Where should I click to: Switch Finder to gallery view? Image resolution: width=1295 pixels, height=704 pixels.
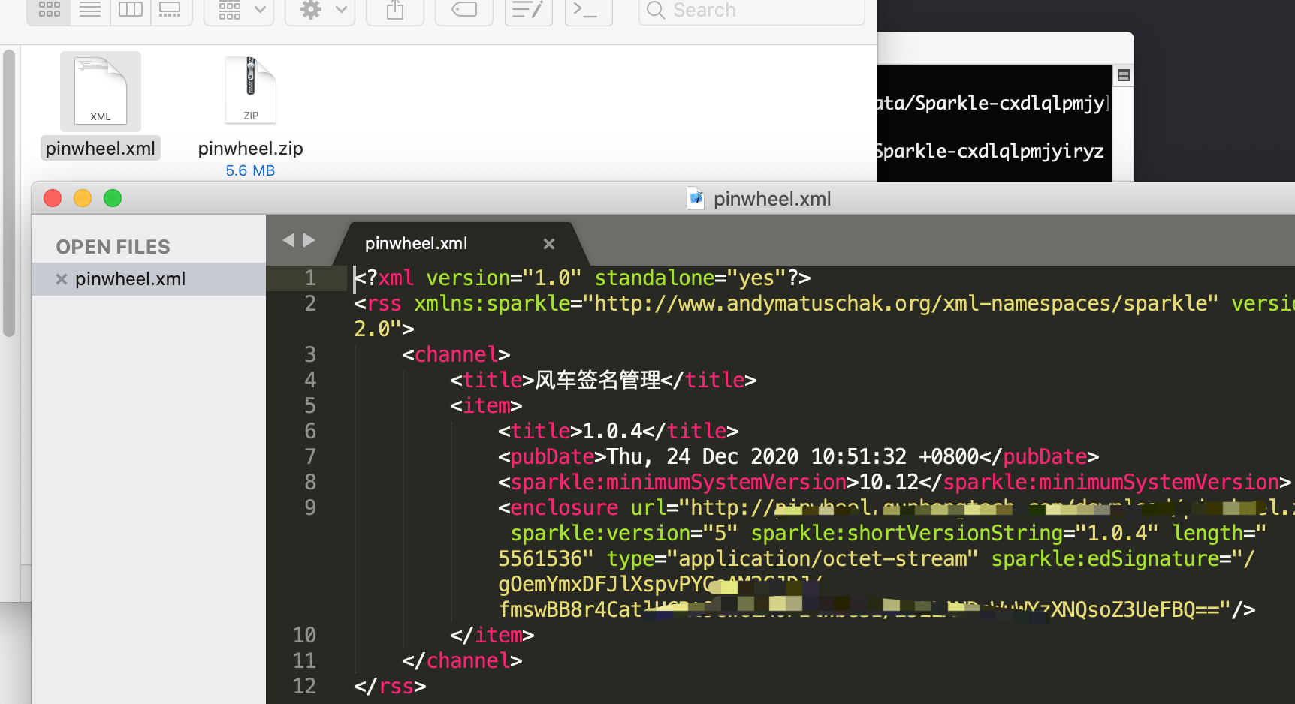(x=171, y=10)
